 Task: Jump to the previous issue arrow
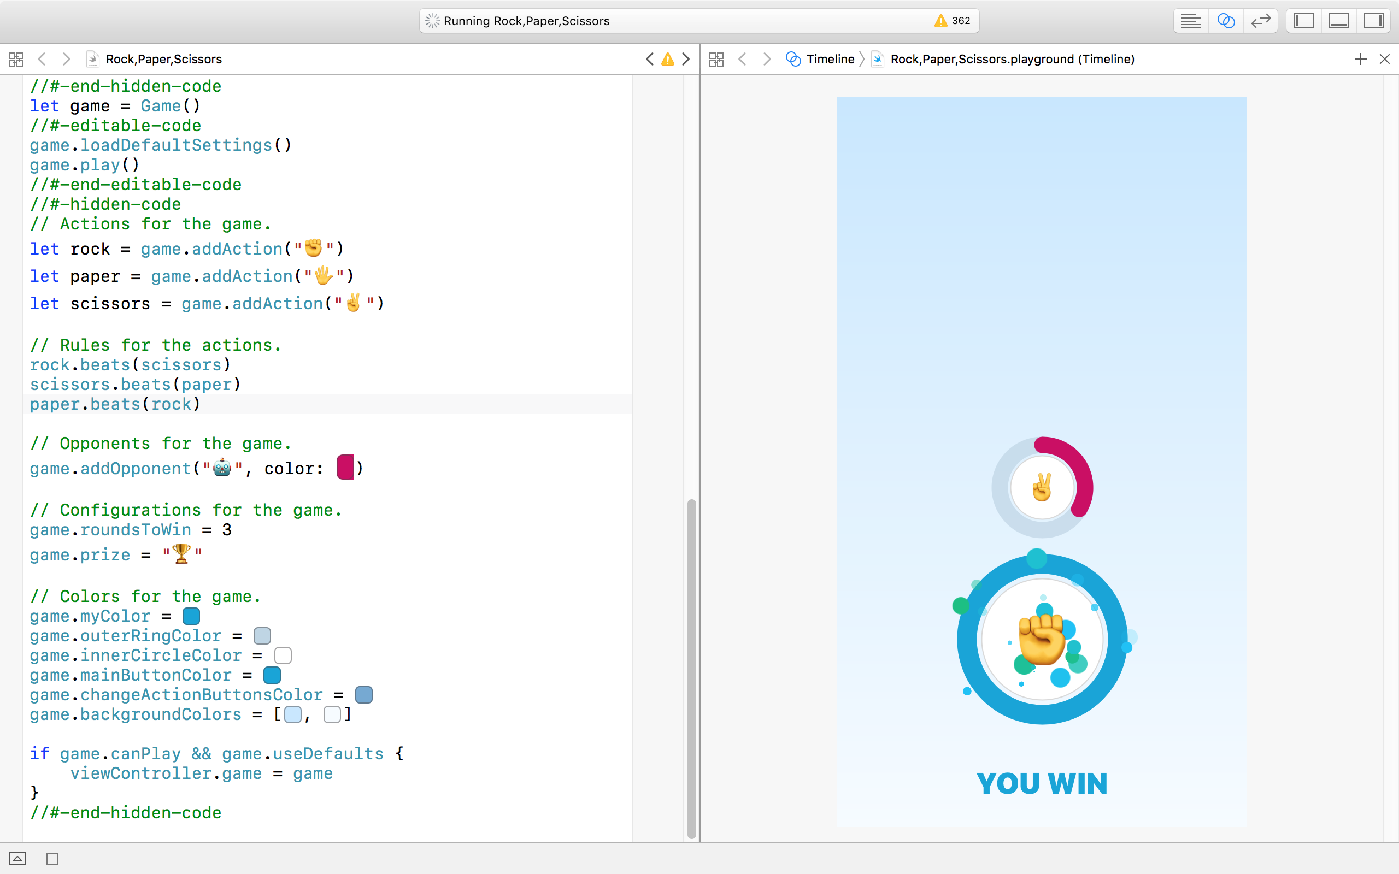tap(650, 59)
